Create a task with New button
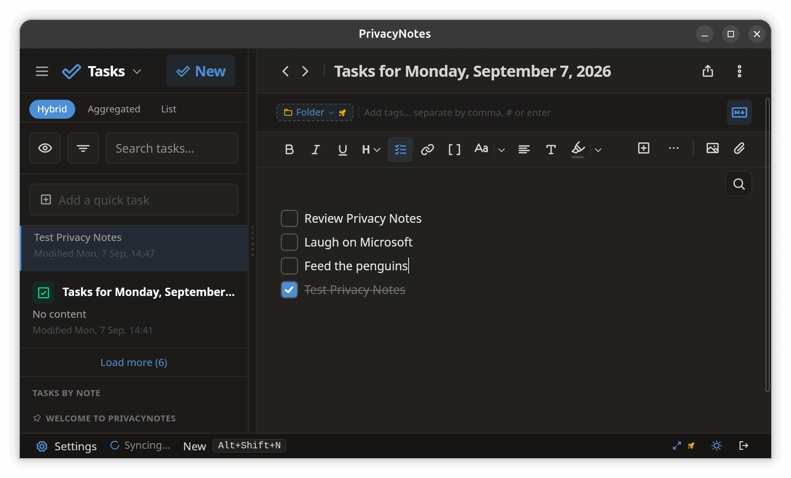This screenshot has height=478, width=791. [201, 71]
